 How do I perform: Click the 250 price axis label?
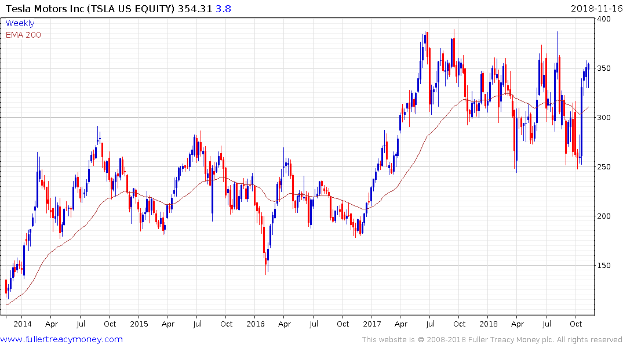604,166
